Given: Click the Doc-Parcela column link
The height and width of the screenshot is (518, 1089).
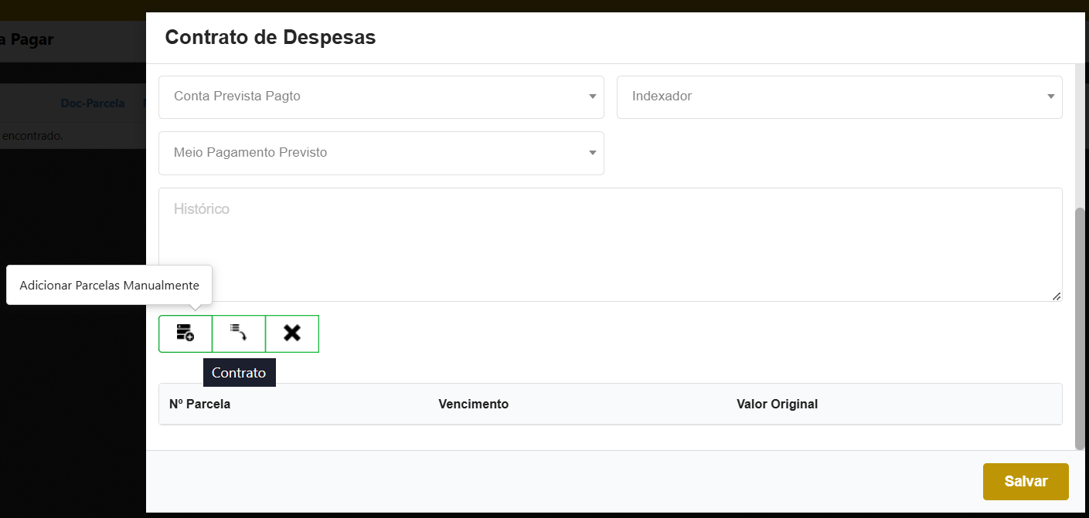Looking at the screenshot, I should 93,103.
